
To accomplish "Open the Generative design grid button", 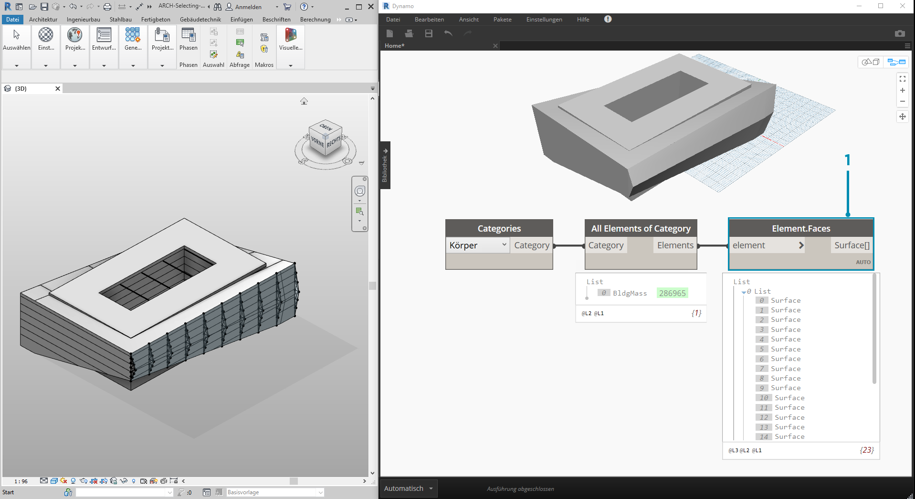I will (x=133, y=35).
